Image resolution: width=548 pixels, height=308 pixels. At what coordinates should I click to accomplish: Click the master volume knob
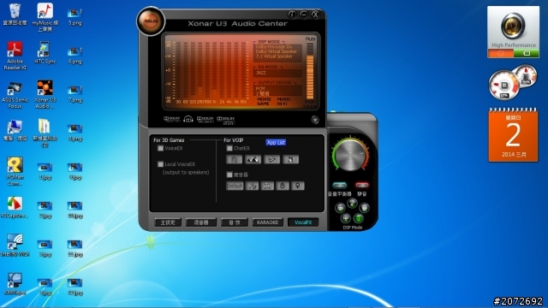(350, 156)
